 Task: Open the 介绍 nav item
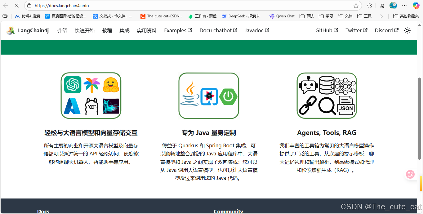(x=62, y=30)
